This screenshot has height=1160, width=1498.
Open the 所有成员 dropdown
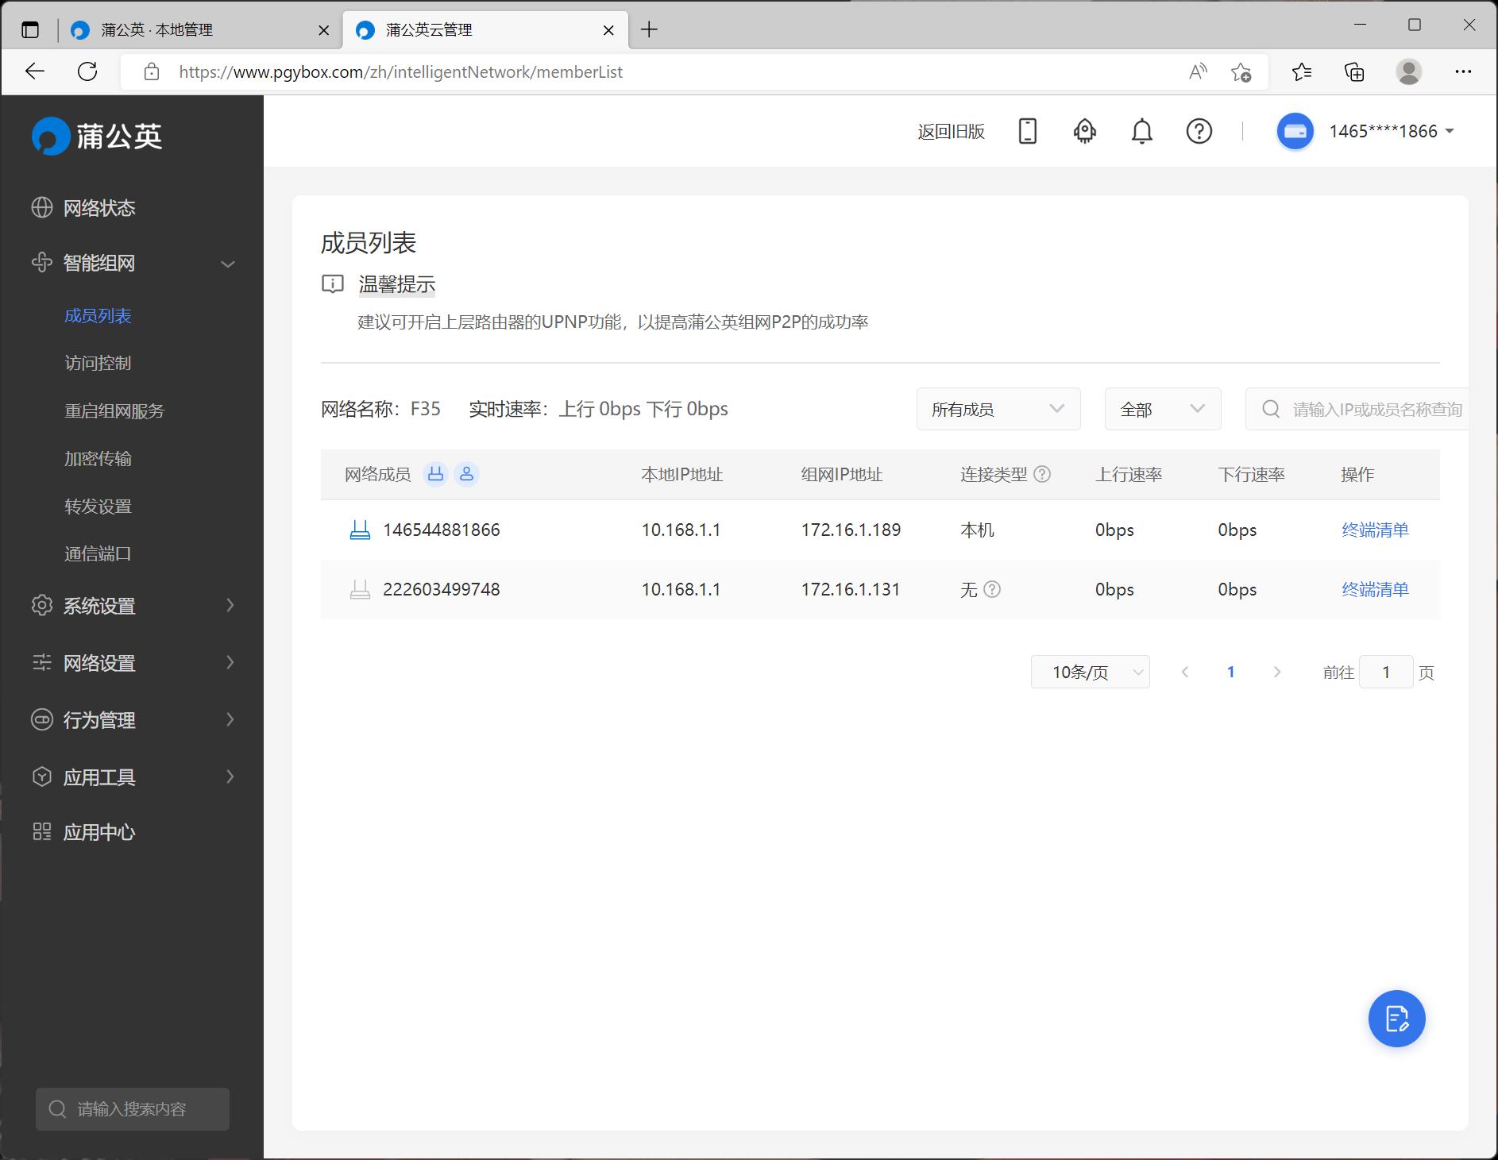998,409
